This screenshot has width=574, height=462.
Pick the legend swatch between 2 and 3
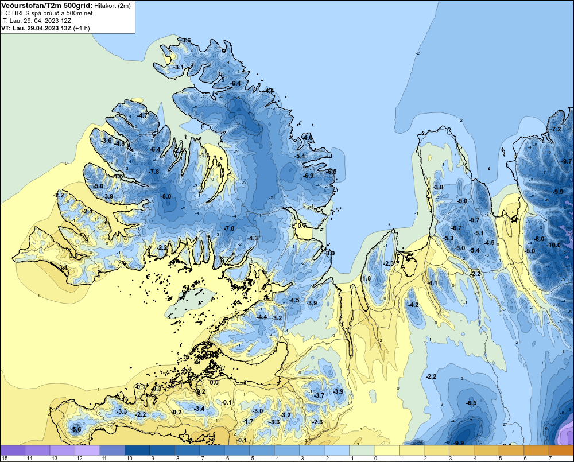(x=437, y=451)
